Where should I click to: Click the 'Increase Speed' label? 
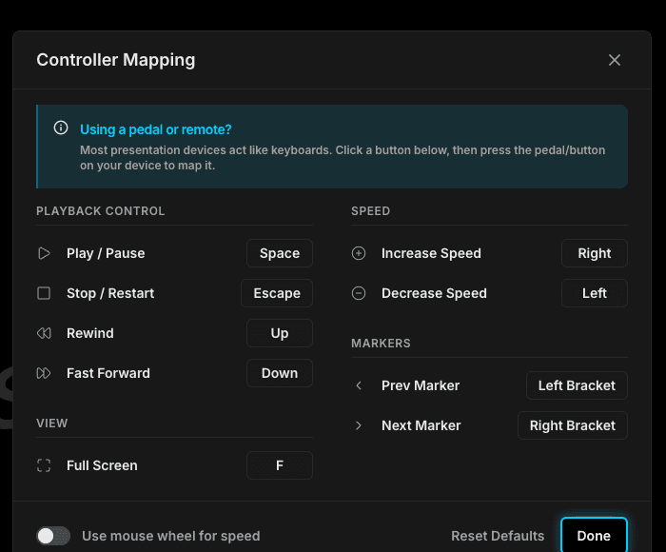point(431,253)
